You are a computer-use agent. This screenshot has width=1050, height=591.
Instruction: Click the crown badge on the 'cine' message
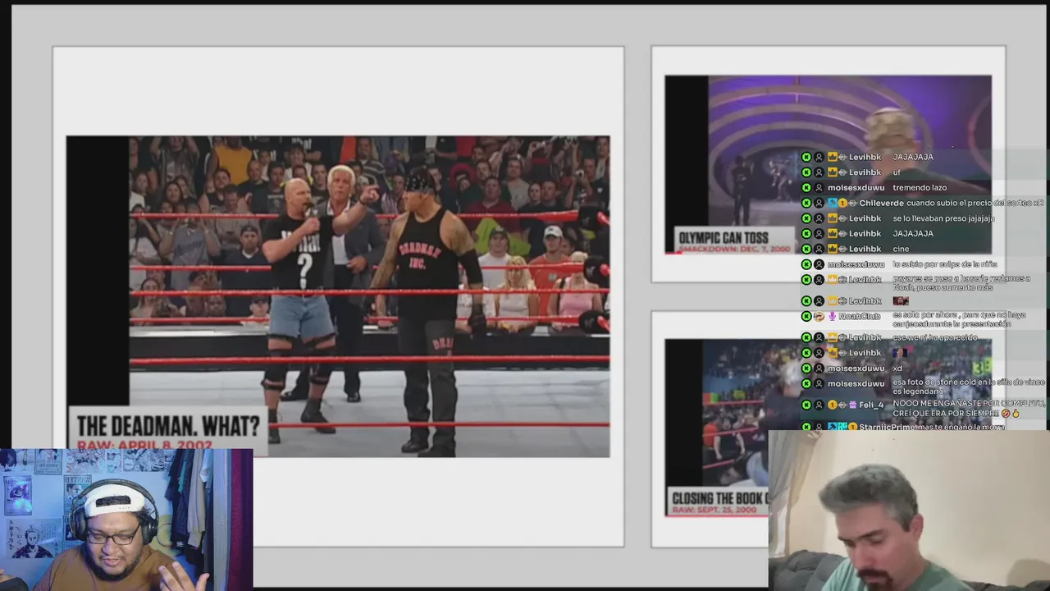point(832,249)
